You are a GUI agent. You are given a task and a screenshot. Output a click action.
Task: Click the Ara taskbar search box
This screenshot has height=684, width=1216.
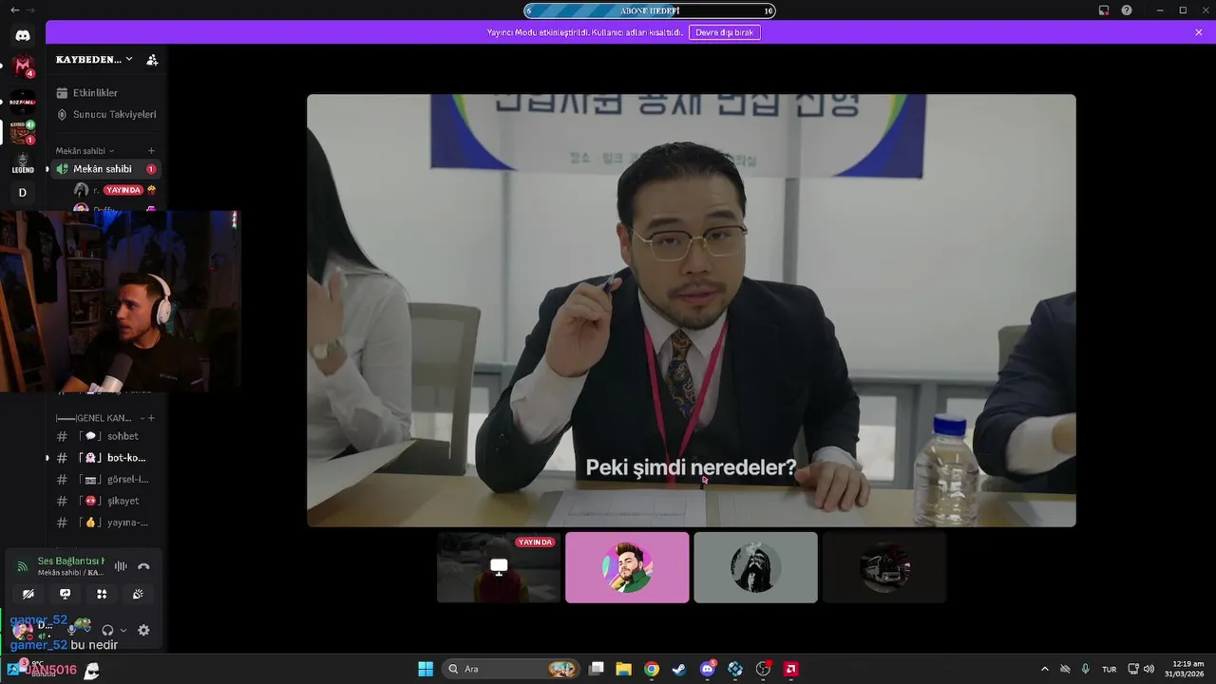(x=512, y=669)
